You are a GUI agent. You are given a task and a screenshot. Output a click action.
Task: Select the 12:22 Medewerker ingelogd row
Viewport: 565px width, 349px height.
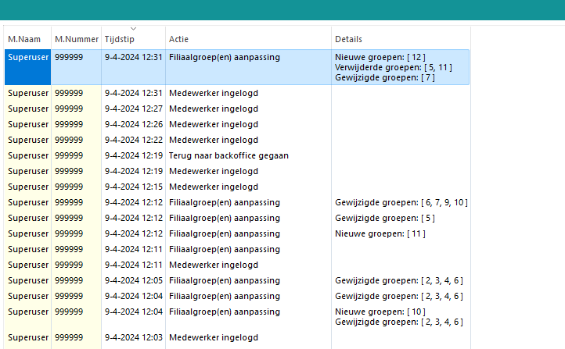pos(237,140)
